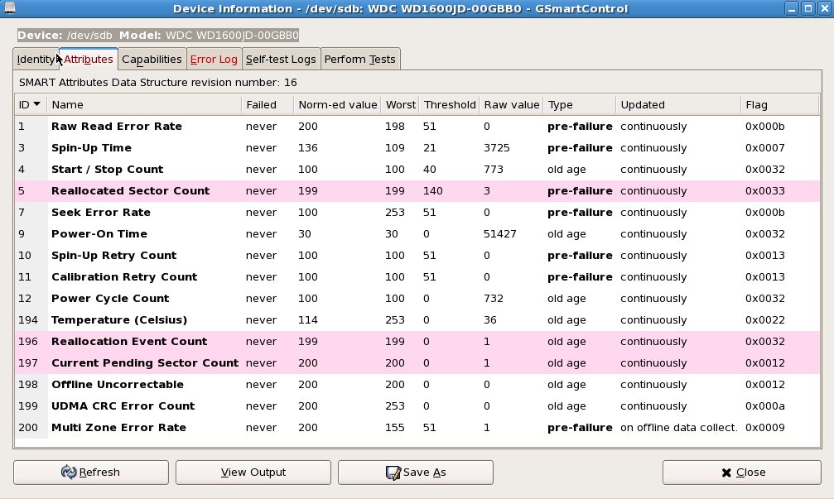Close the window with title bar X

[x=824, y=8]
